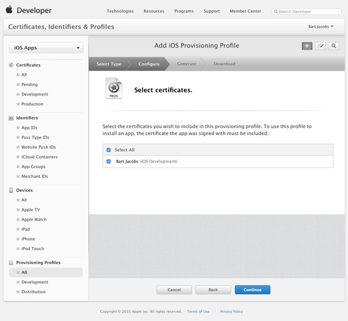
Task: Open App Groups
Action: click(33, 167)
